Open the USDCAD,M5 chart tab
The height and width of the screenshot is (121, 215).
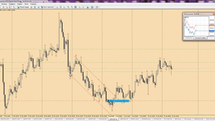[x=58, y=119]
